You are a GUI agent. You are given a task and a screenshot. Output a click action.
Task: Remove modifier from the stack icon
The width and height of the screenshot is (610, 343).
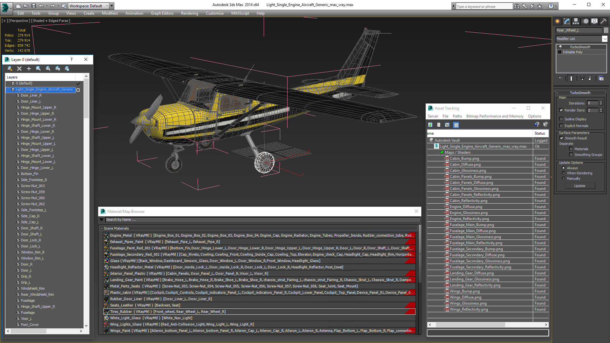(x=590, y=78)
